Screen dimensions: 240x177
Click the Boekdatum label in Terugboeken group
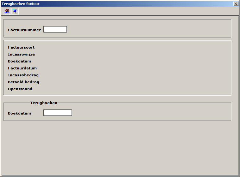[19, 113]
